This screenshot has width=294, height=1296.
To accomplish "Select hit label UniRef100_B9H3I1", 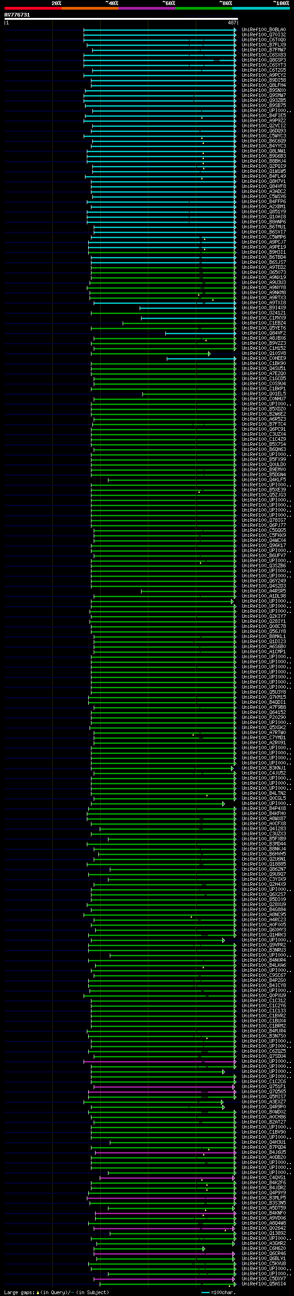I will (x=264, y=252).
